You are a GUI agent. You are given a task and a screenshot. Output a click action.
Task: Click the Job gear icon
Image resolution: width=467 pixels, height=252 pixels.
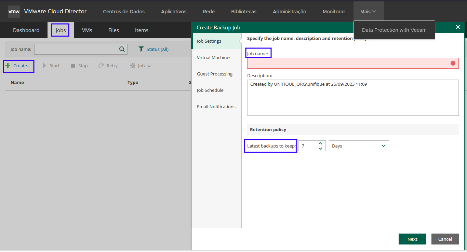click(133, 66)
